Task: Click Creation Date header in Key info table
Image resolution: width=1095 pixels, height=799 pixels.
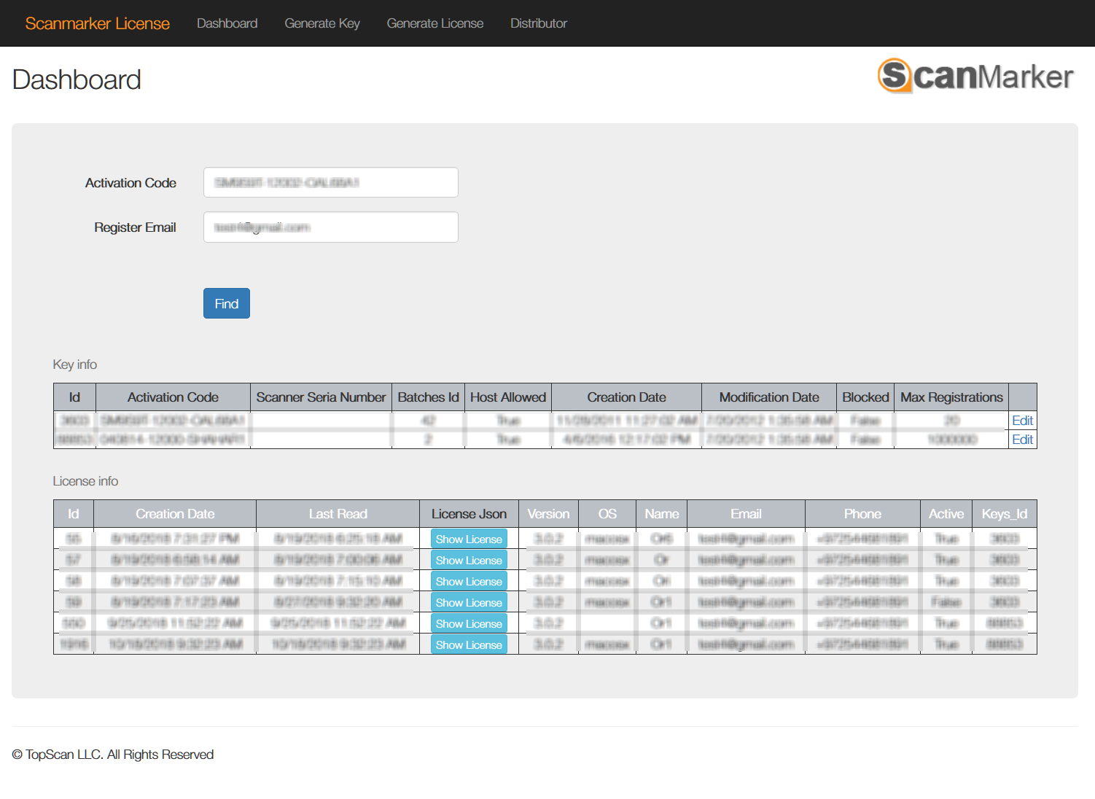Action: click(626, 397)
